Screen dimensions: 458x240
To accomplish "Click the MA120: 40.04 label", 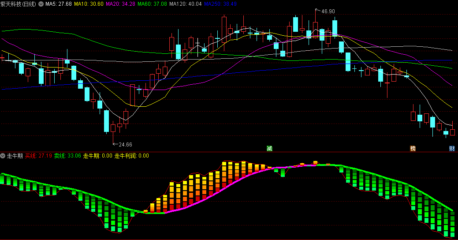I will tap(186, 4).
